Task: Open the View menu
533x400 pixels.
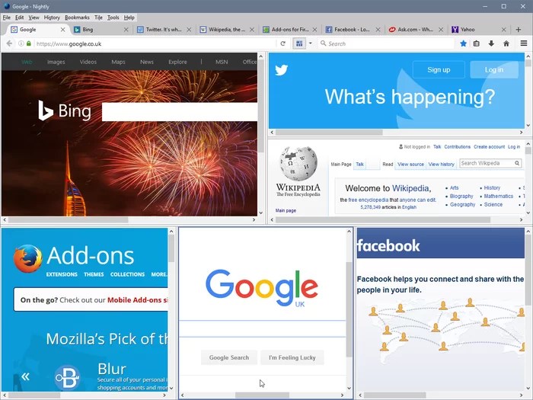Action: click(34, 18)
